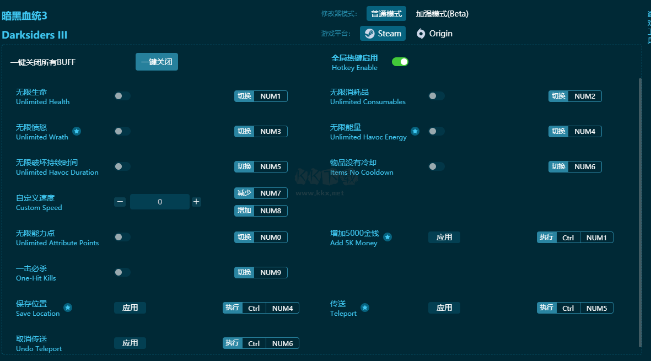This screenshot has height=361, width=651.
Task: Click the 修改器模式 label
Action: pos(339,14)
